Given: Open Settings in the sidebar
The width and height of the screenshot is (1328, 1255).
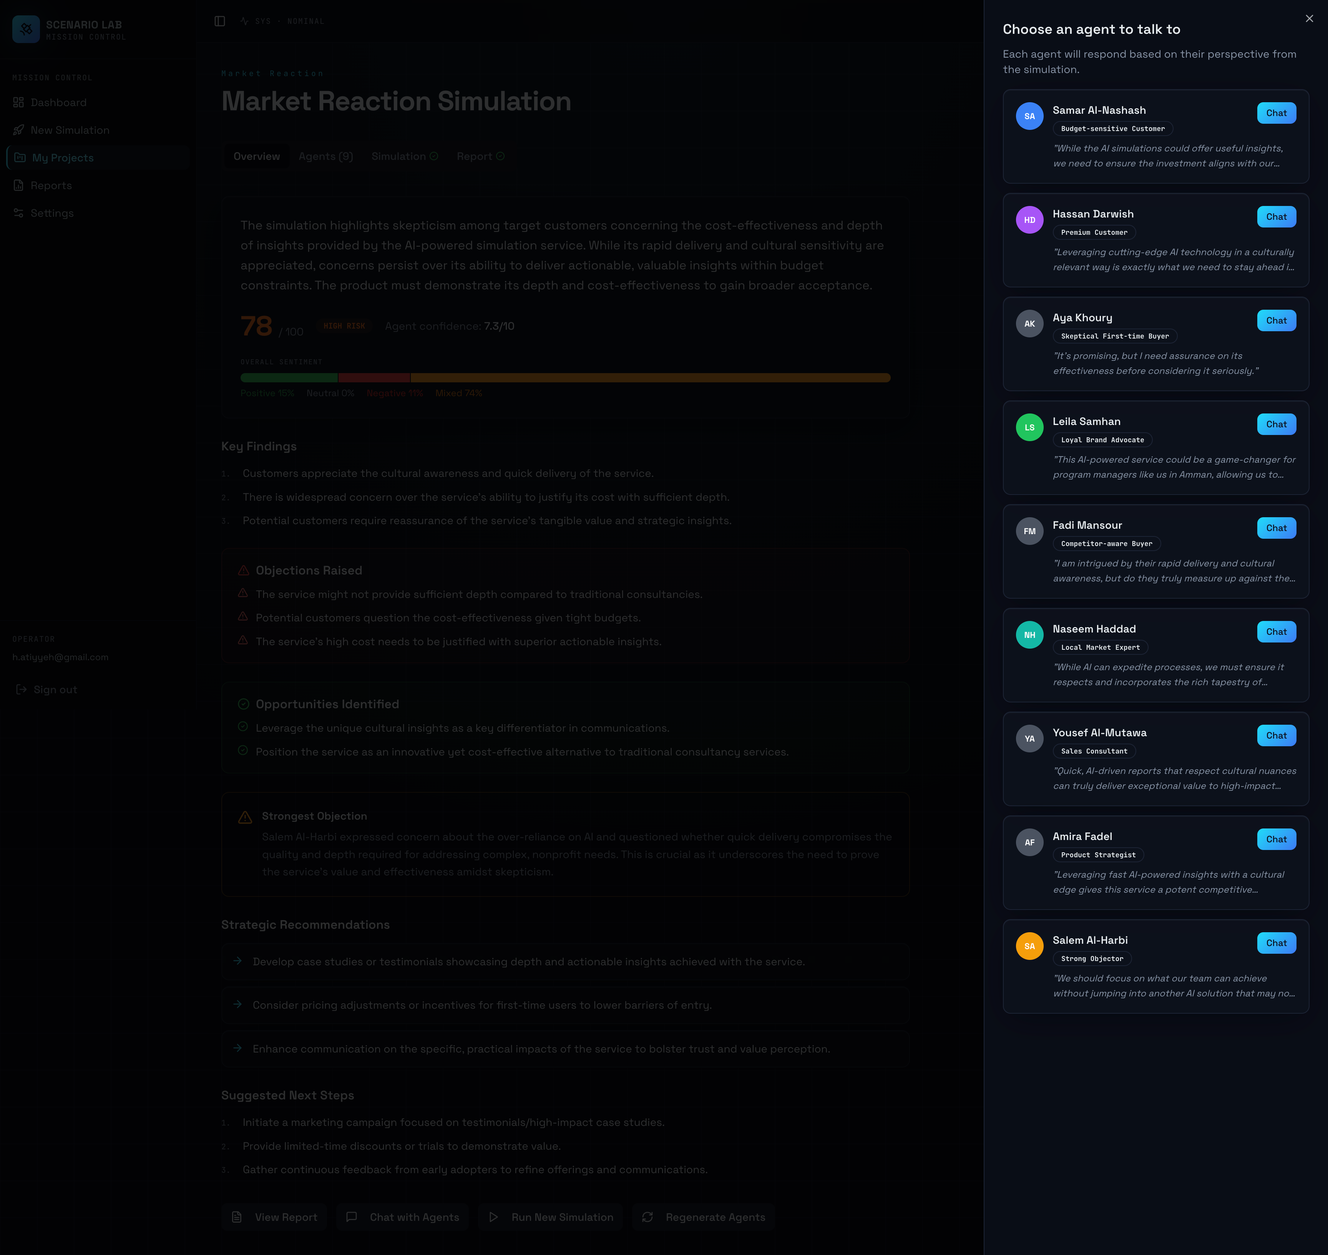Looking at the screenshot, I should click(98, 213).
